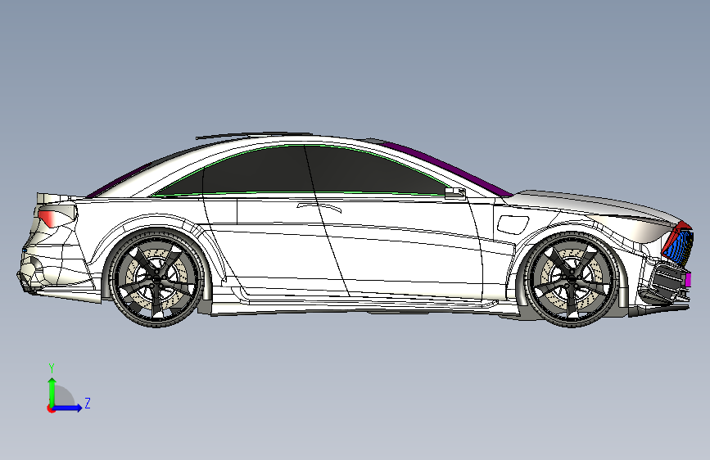The height and width of the screenshot is (460, 710).
Task: Select the magenta patch on front bumper
Action: coord(688,280)
